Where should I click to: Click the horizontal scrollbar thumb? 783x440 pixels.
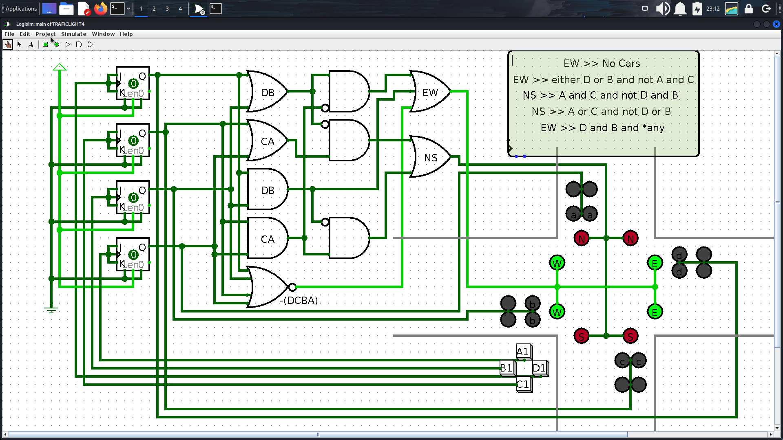coord(318,434)
